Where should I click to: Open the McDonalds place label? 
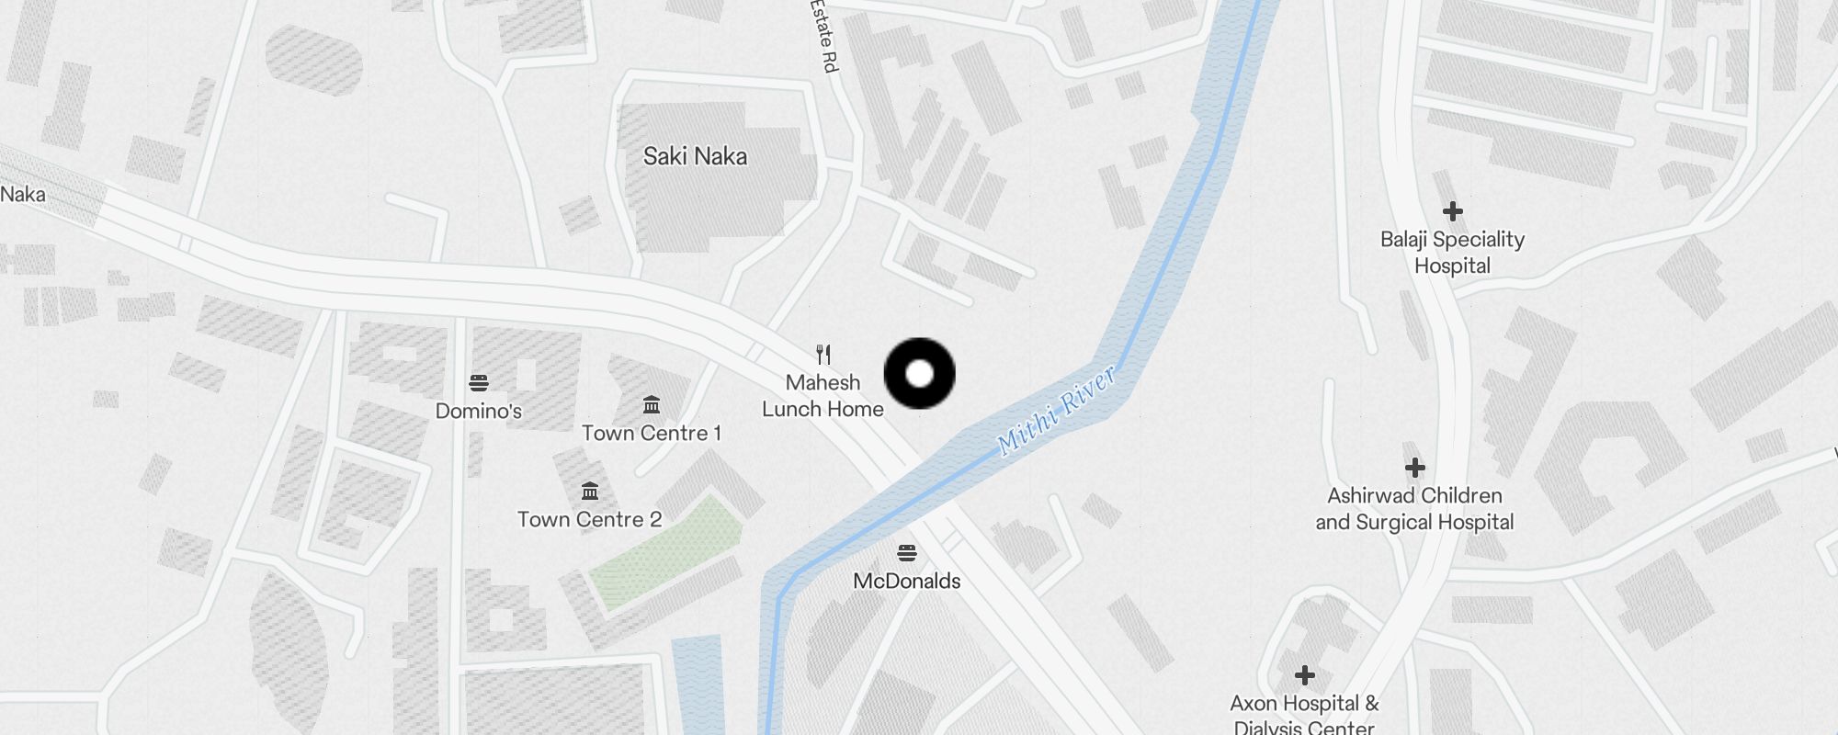pos(907,581)
